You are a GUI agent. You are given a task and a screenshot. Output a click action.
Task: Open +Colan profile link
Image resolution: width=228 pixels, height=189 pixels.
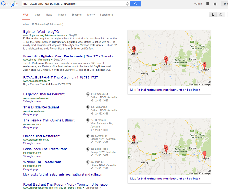click(198, 4)
